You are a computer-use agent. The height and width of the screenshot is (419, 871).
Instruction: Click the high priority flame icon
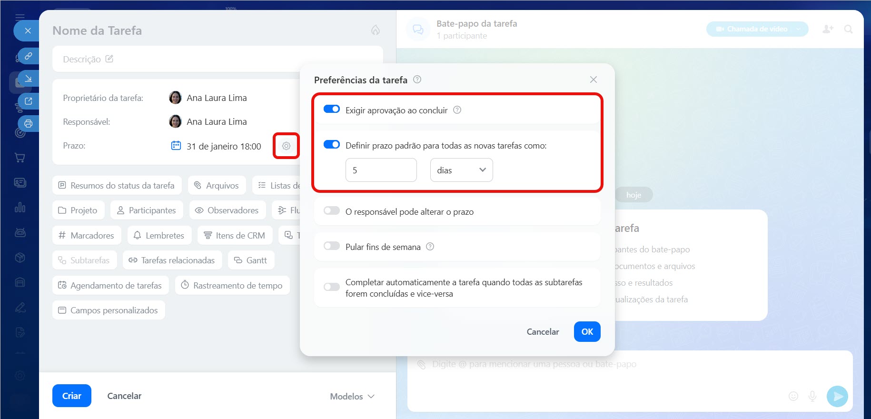tap(376, 30)
